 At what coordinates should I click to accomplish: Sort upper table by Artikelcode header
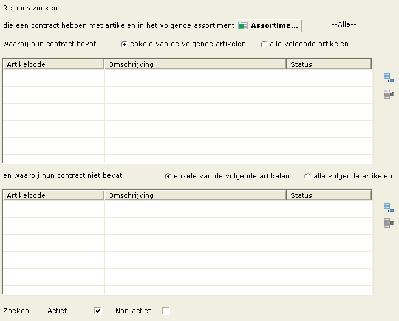click(53, 64)
